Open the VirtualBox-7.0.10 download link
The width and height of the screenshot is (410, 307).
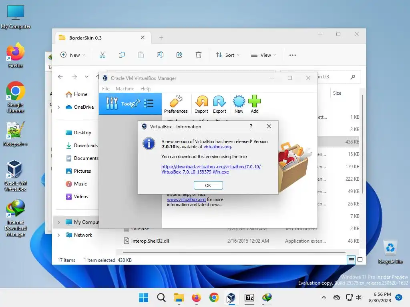211,169
